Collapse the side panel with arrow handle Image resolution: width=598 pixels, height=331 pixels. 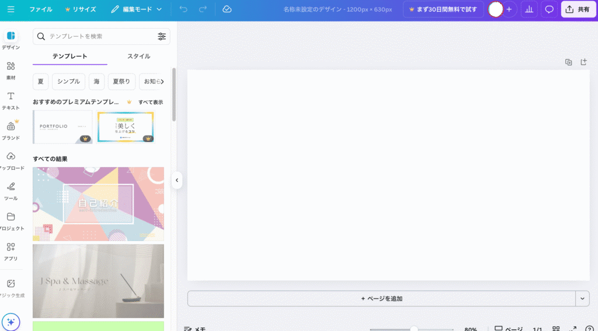click(x=176, y=180)
